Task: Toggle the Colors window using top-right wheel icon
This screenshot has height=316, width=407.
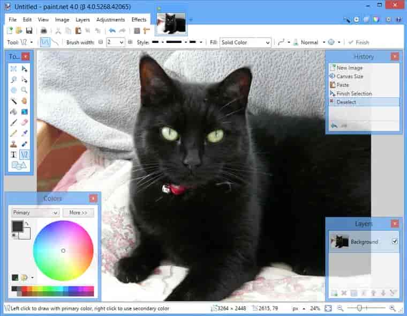Action: pyautogui.click(x=376, y=19)
